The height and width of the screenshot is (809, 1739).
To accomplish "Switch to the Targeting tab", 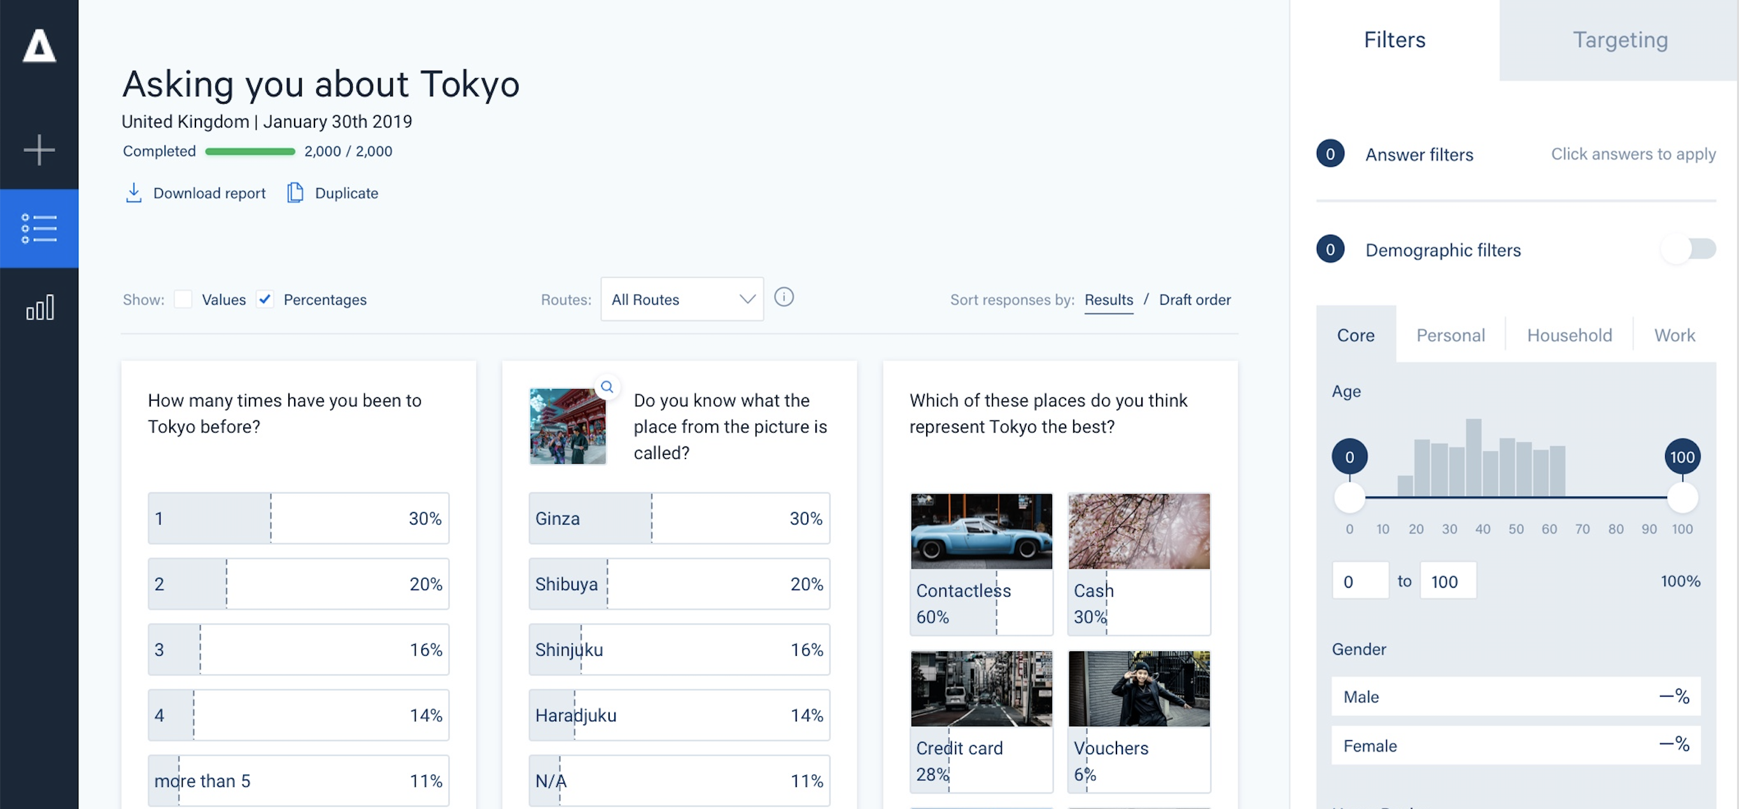I will tap(1619, 41).
